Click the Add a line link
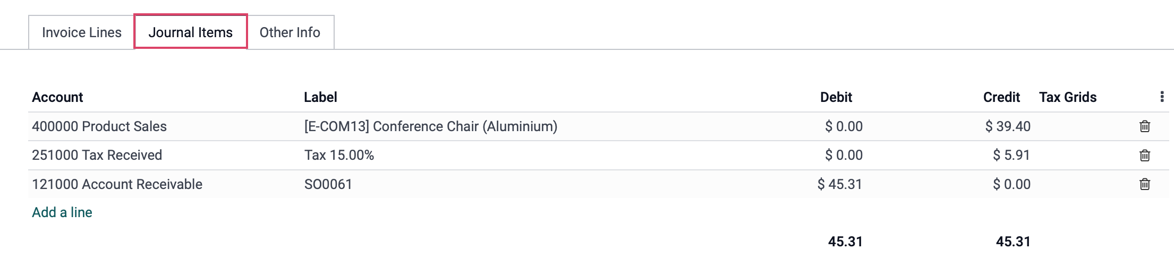The image size is (1174, 258). point(62,212)
